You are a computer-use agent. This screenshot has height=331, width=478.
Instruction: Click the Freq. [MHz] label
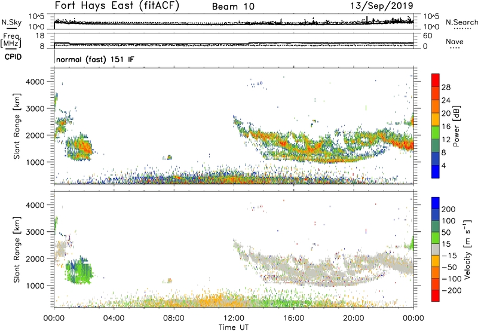coord(11,40)
